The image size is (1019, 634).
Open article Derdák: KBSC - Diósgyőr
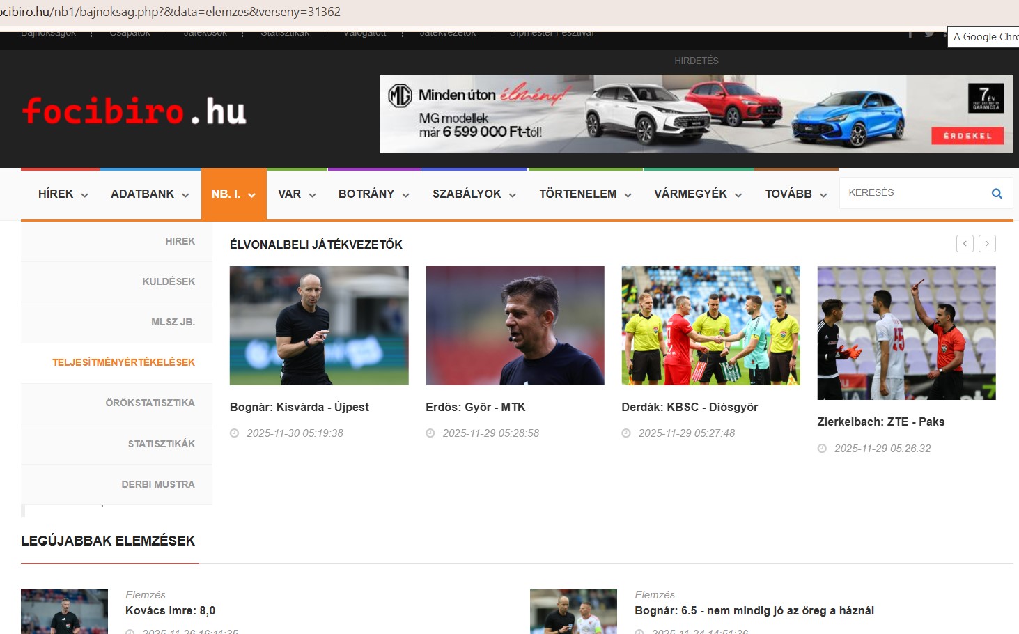click(x=690, y=407)
